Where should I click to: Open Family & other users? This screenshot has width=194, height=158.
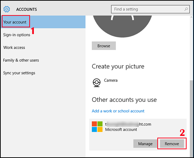pyautogui.click(x=21, y=60)
